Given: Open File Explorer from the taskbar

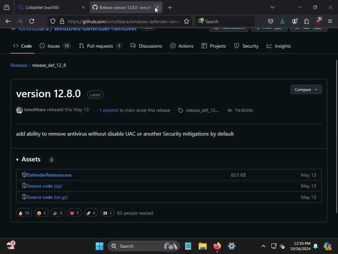Looking at the screenshot, I should [x=203, y=246].
